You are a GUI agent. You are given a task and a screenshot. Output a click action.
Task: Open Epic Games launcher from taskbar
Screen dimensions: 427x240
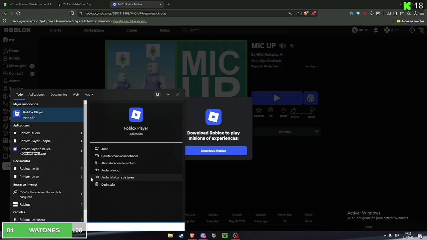pos(214,236)
